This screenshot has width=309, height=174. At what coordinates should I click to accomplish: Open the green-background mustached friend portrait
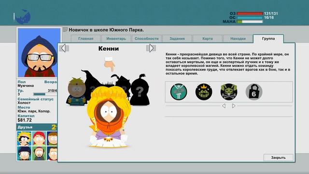pyautogui.click(x=39, y=153)
